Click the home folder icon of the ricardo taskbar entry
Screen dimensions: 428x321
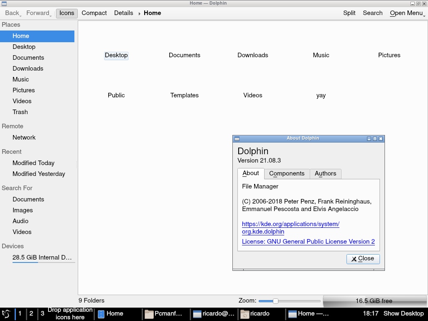(245, 314)
